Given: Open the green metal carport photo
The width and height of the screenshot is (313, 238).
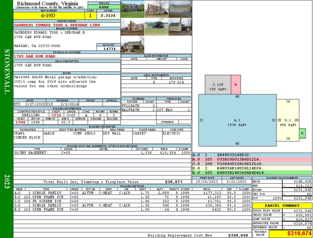Looking at the screenshot, I should point(156,27).
